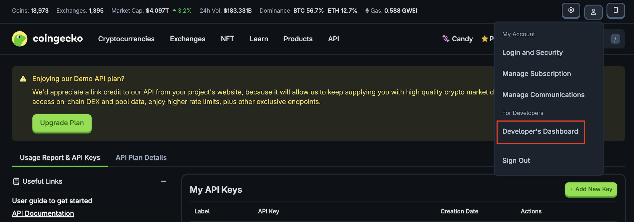Image resolution: width=634 pixels, height=222 pixels.
Task: Expand the Products navigation menu
Action: (x=298, y=39)
